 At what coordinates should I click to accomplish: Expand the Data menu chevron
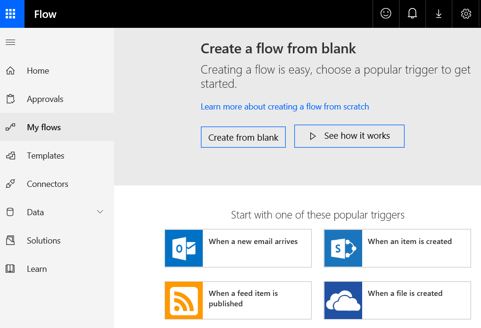click(x=100, y=212)
